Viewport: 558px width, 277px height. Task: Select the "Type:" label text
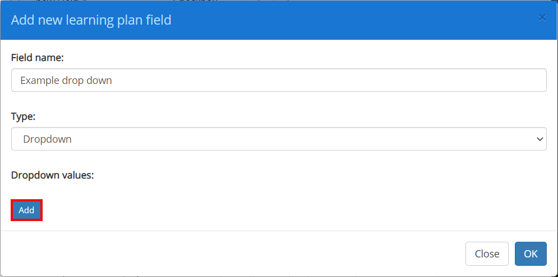23,116
